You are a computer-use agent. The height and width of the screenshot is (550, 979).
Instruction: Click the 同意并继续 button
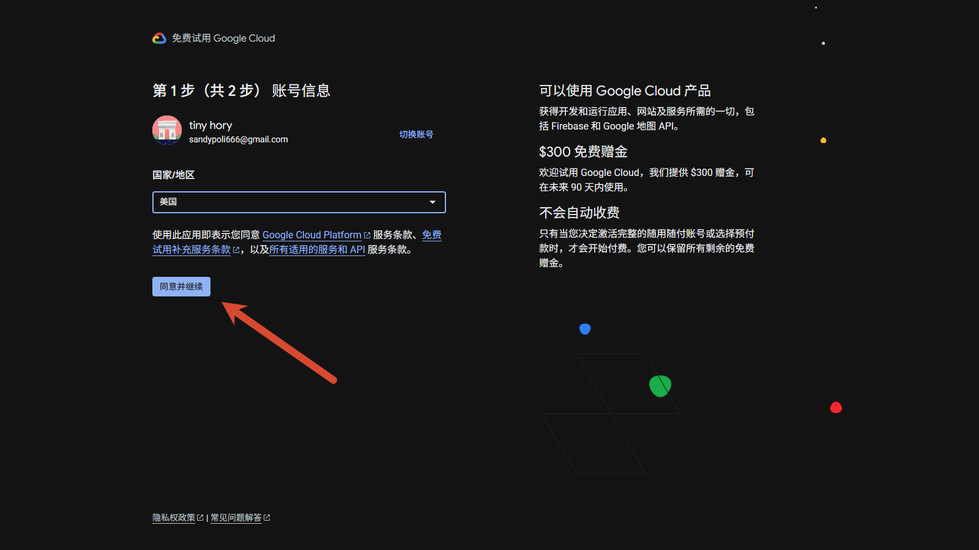pos(181,287)
